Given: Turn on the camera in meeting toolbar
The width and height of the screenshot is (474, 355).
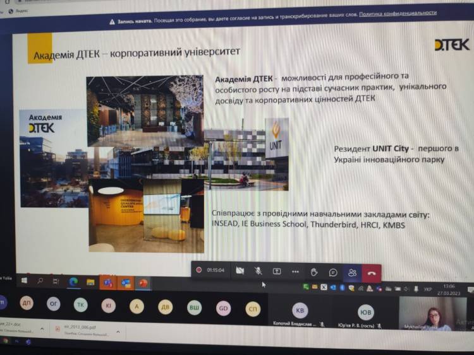Looking at the screenshot, I should (x=240, y=271).
